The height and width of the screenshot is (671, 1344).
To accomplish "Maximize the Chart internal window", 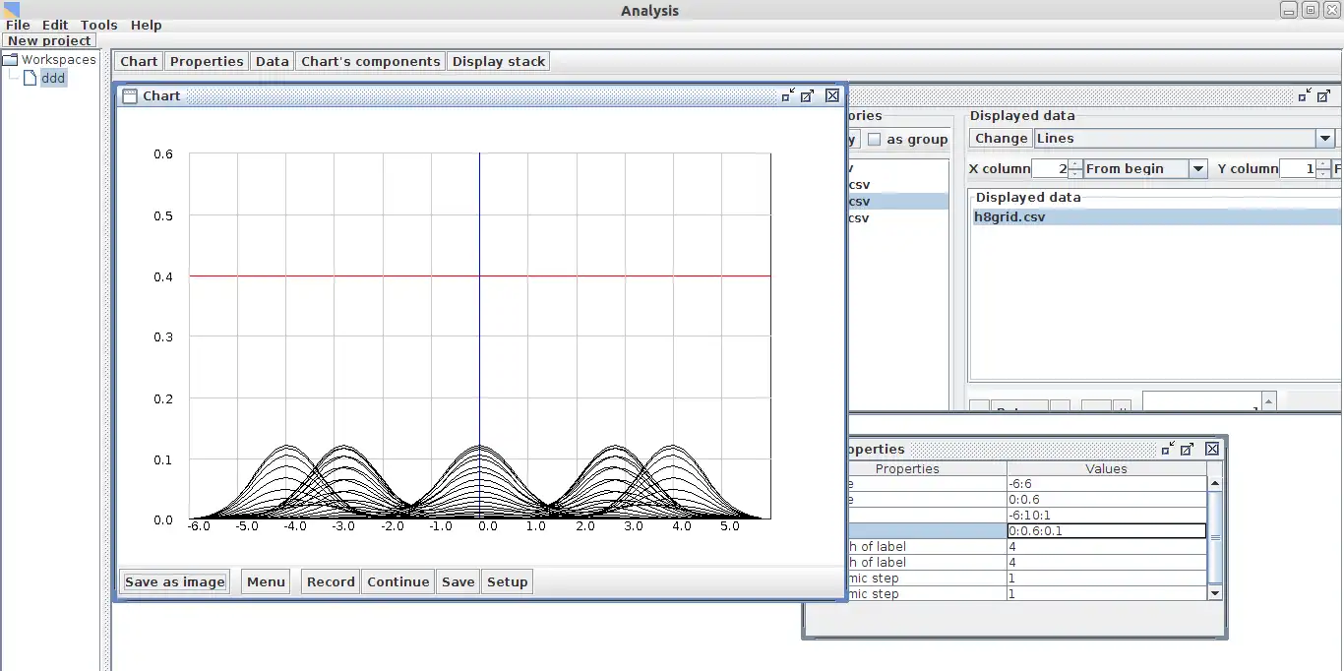I will (808, 95).
